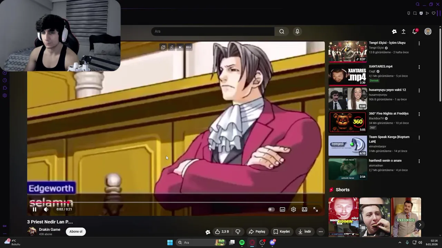Toggle the autoplay switch in player

tap(271, 209)
